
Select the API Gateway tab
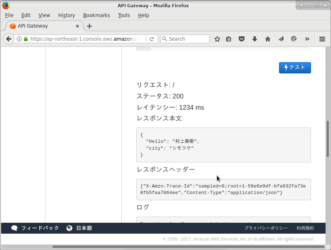click(43, 26)
